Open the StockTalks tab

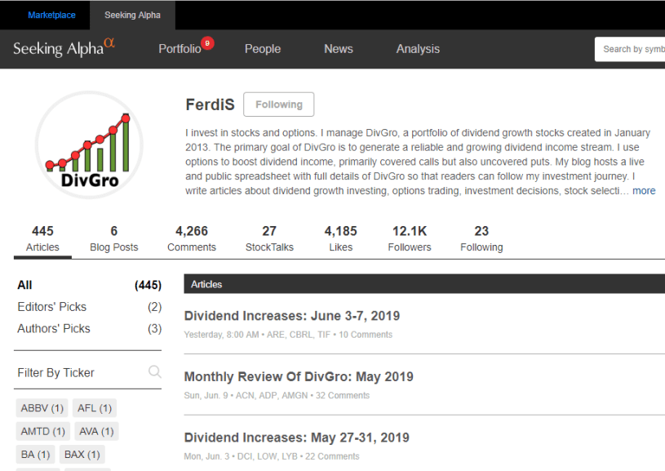coord(269,239)
